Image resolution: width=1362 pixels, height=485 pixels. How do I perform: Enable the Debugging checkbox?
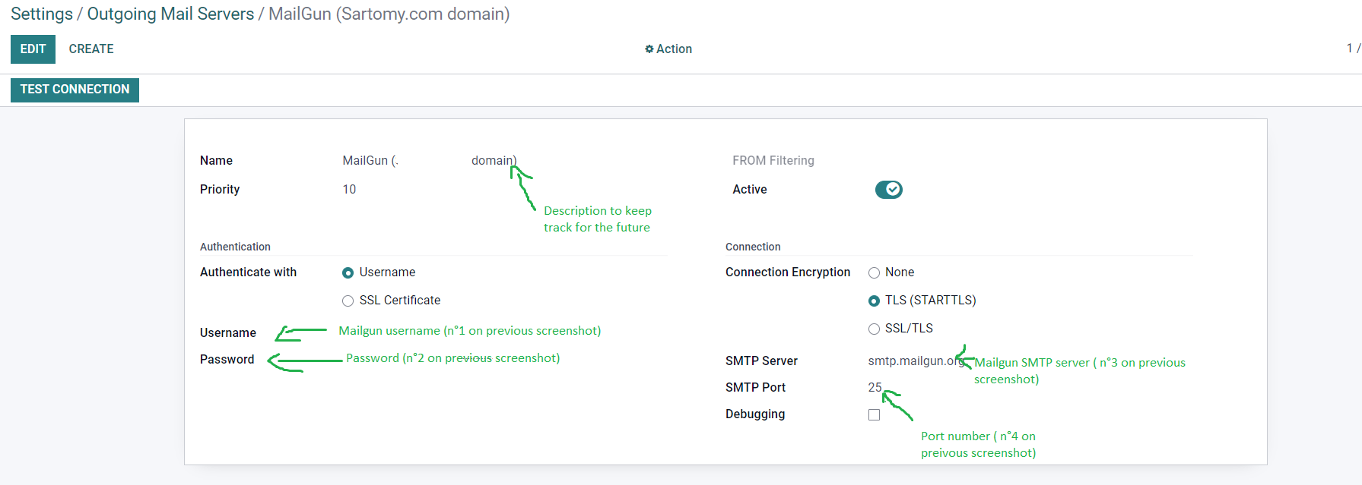[x=875, y=414]
